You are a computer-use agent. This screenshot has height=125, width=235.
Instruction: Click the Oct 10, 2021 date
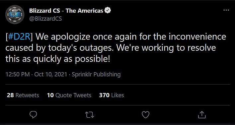[x=51, y=74]
